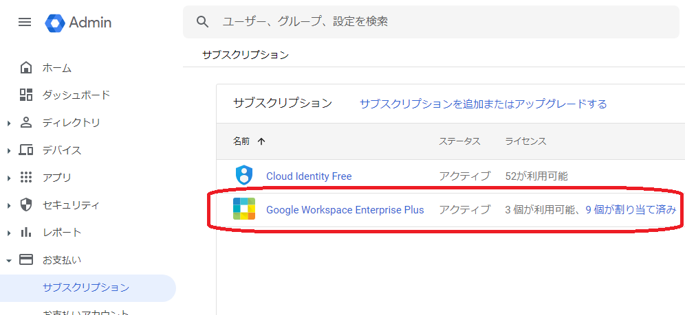Click アクティブ status of Cloud Identity Free
This screenshot has height=315, width=685.
465,176
